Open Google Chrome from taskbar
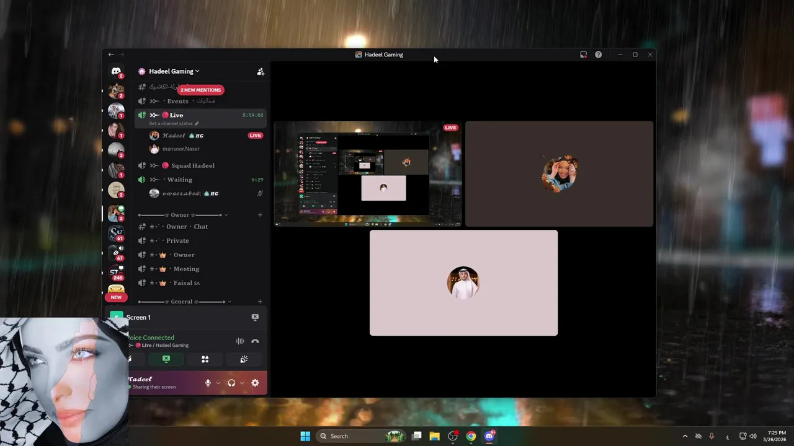 [471, 436]
